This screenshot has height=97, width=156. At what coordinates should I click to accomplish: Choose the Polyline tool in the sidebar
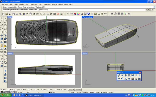pyautogui.click(x=2, y=22)
